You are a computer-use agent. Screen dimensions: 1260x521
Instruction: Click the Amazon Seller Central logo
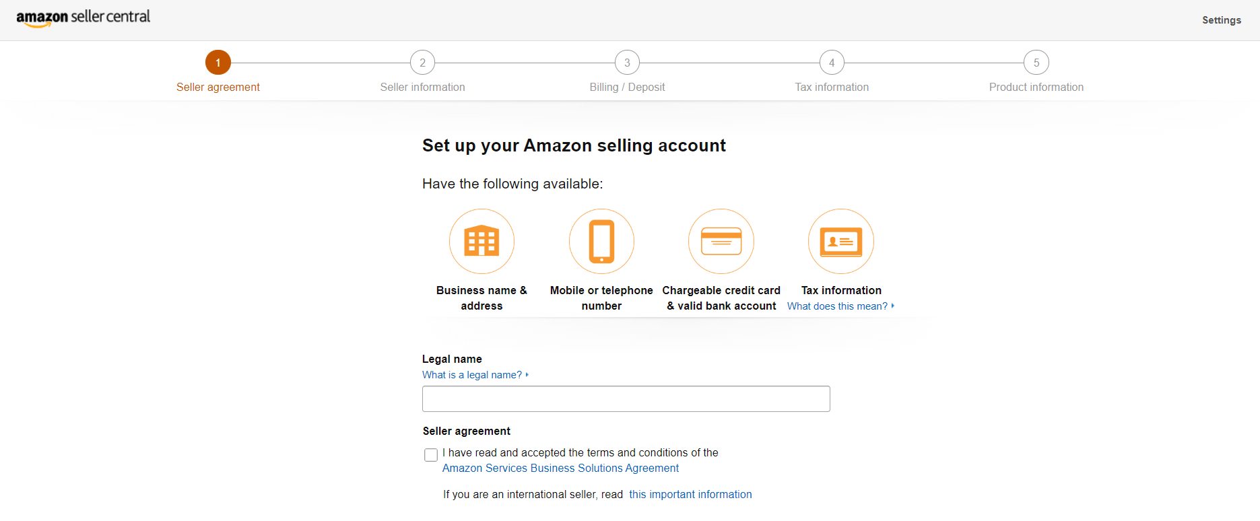[82, 17]
